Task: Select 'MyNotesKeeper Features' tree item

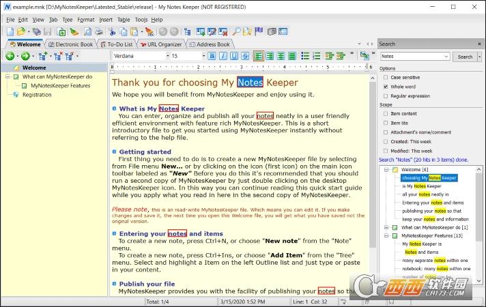Action: point(61,86)
